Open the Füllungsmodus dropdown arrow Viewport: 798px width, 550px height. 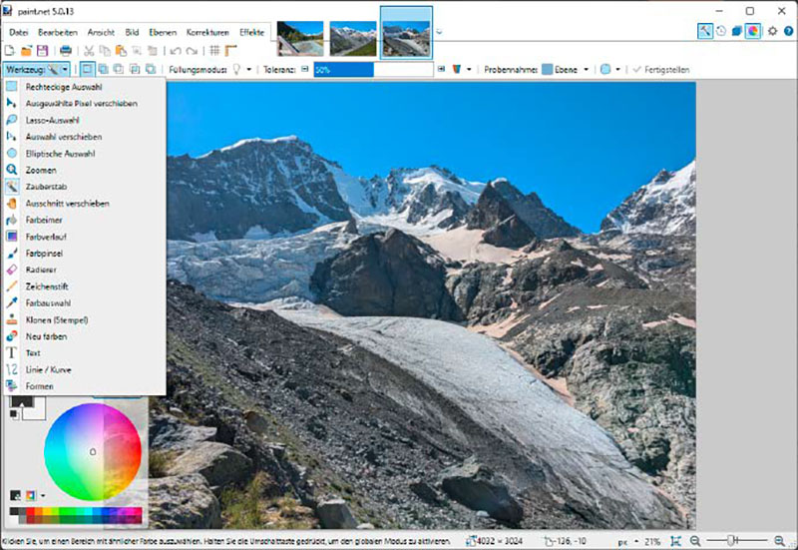[248, 70]
